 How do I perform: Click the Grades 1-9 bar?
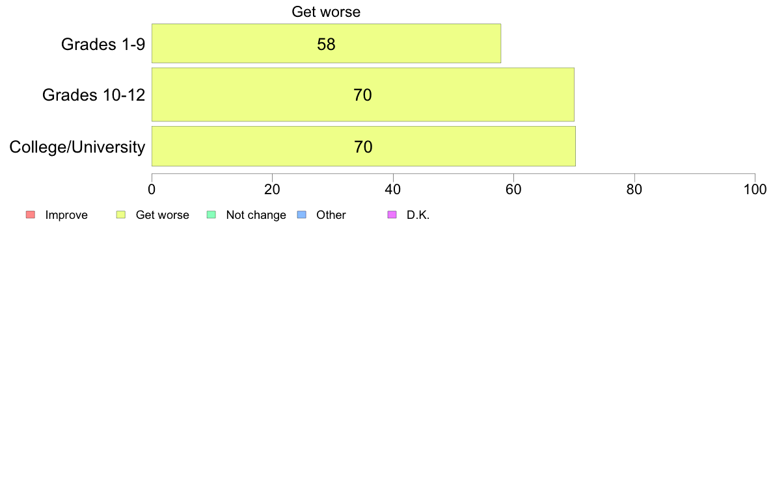[x=327, y=44]
